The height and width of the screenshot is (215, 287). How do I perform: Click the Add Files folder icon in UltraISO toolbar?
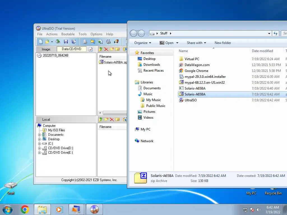93,42
